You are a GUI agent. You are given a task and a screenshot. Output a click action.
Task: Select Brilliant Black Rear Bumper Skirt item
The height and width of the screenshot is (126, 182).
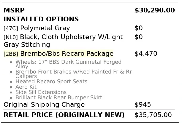pyautogui.click(x=59, y=98)
